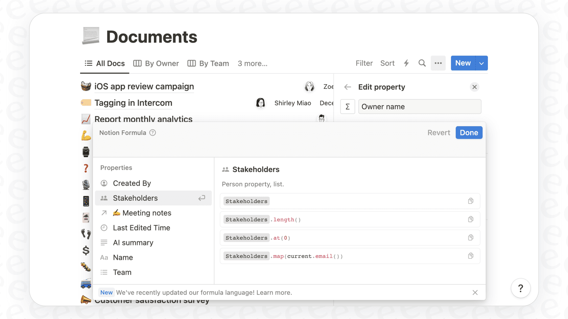
Task: Click the Owner name input field
Action: click(420, 106)
